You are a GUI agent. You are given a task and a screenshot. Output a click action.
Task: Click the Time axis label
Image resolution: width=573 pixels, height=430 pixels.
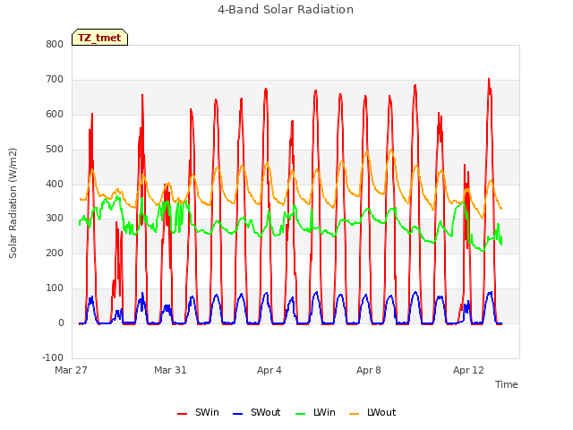[507, 384]
